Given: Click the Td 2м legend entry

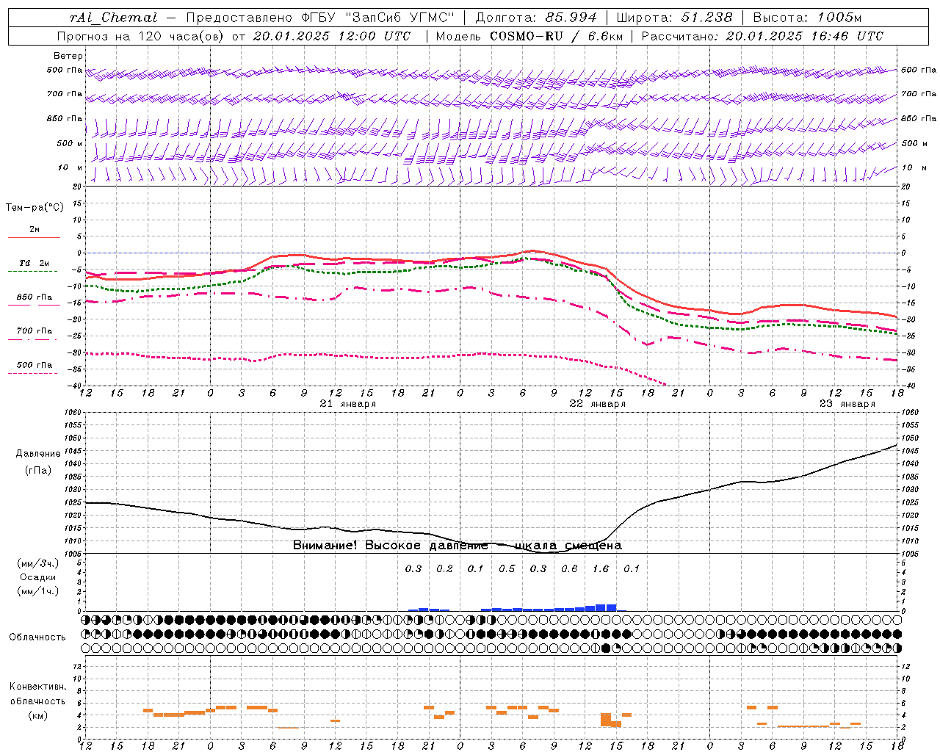Looking at the screenshot, I should point(34,263).
